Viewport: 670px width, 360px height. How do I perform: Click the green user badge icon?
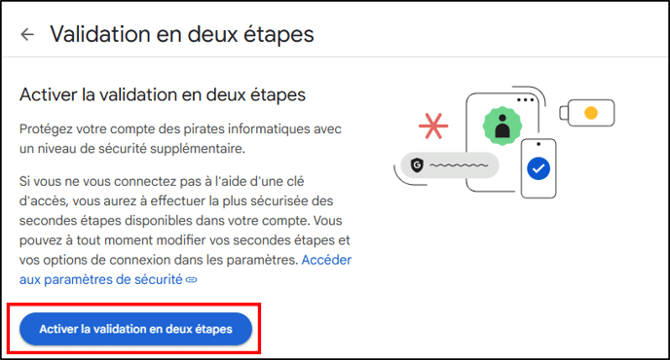[502, 126]
